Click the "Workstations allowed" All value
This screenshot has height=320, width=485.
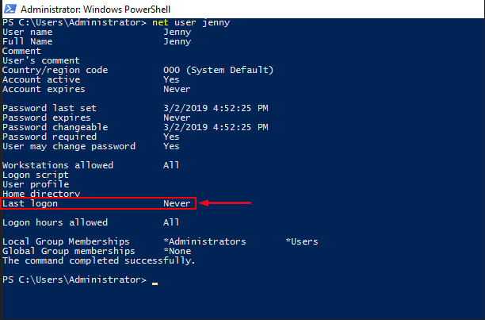tap(170, 165)
